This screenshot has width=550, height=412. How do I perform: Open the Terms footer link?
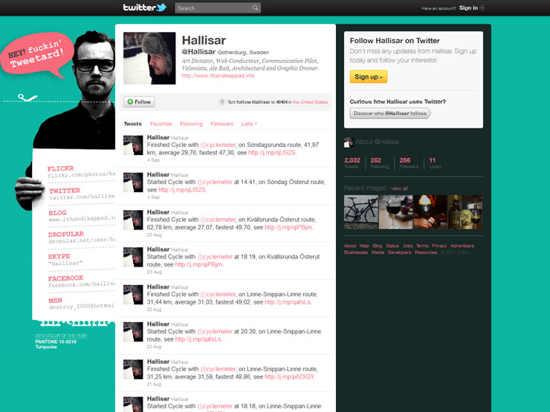coord(422,246)
